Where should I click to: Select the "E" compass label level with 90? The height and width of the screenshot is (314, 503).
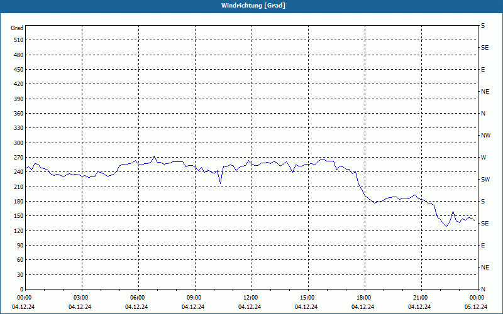click(x=483, y=246)
